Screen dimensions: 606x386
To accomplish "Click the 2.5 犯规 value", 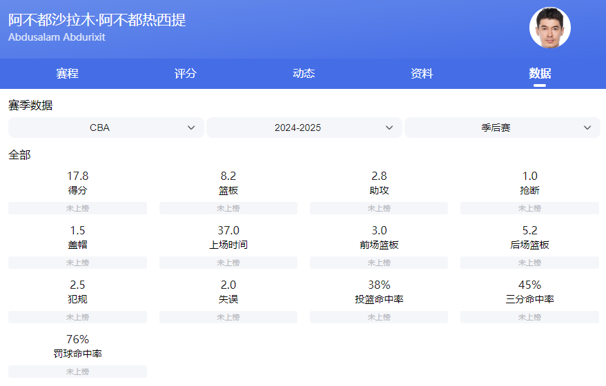I will pyautogui.click(x=78, y=285).
